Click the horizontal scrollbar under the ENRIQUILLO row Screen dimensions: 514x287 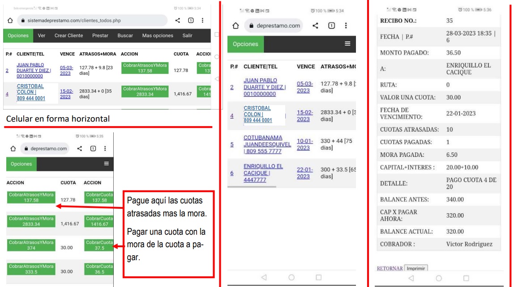click(x=252, y=186)
